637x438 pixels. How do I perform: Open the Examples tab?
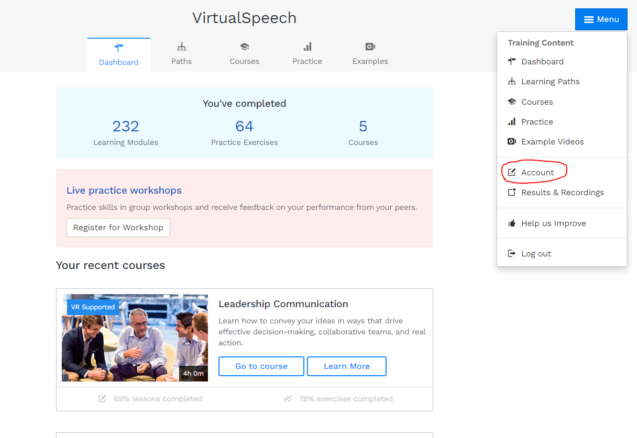(x=370, y=54)
